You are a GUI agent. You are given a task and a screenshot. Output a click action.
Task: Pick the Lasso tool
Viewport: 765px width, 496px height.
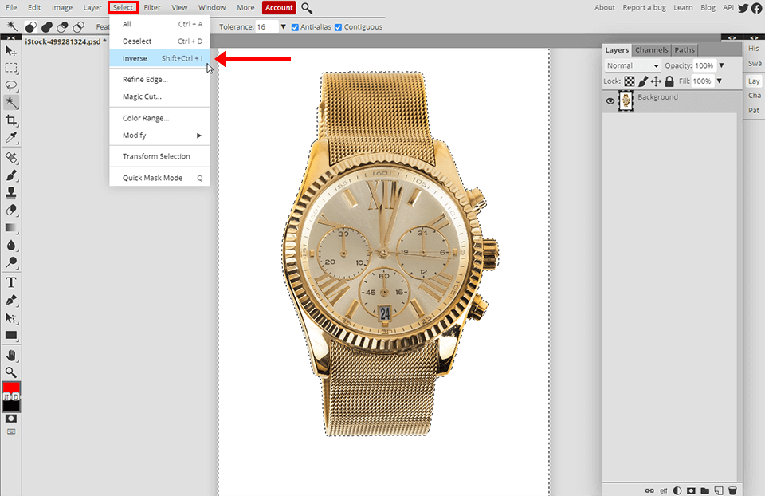11,85
